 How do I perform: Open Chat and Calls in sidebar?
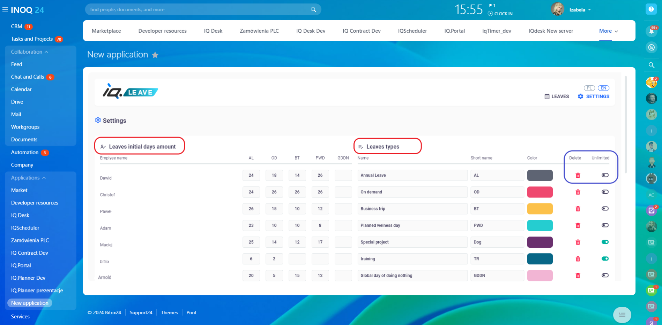28,77
